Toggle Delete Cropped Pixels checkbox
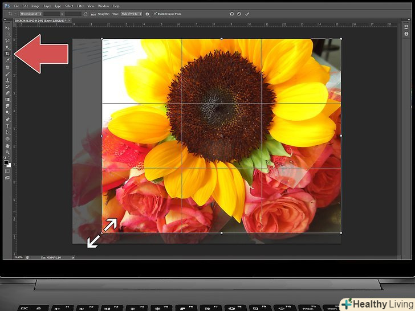This screenshot has width=415, height=311. coord(154,13)
